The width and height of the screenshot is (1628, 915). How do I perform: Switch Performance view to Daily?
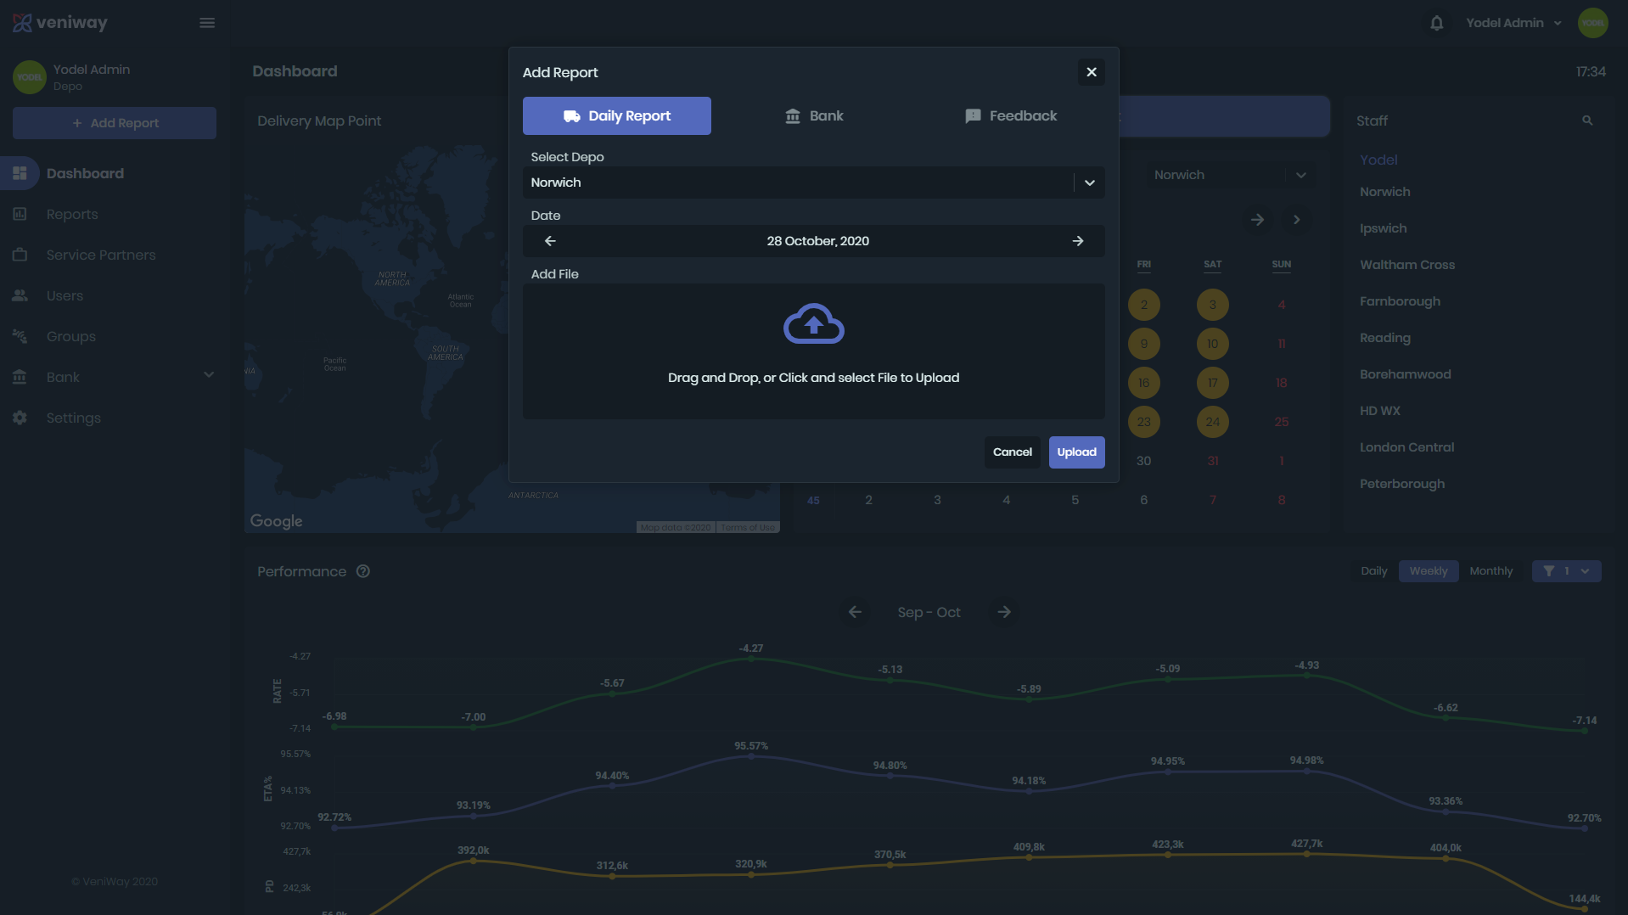pyautogui.click(x=1373, y=571)
